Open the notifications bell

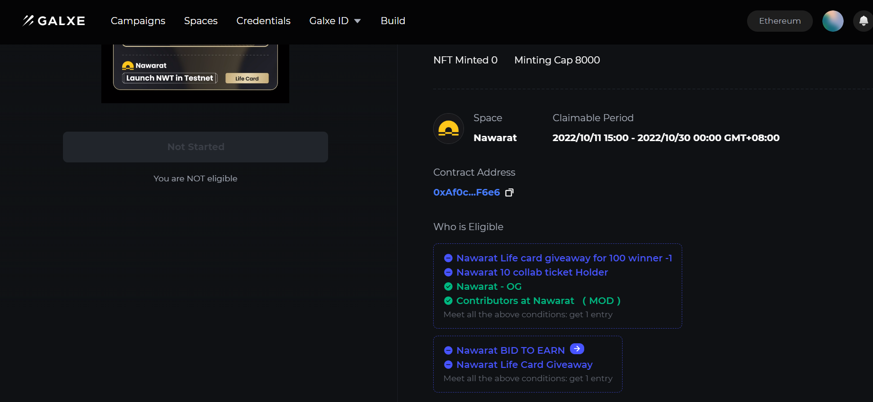pos(864,21)
